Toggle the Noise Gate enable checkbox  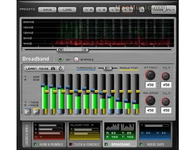coord(141,144)
